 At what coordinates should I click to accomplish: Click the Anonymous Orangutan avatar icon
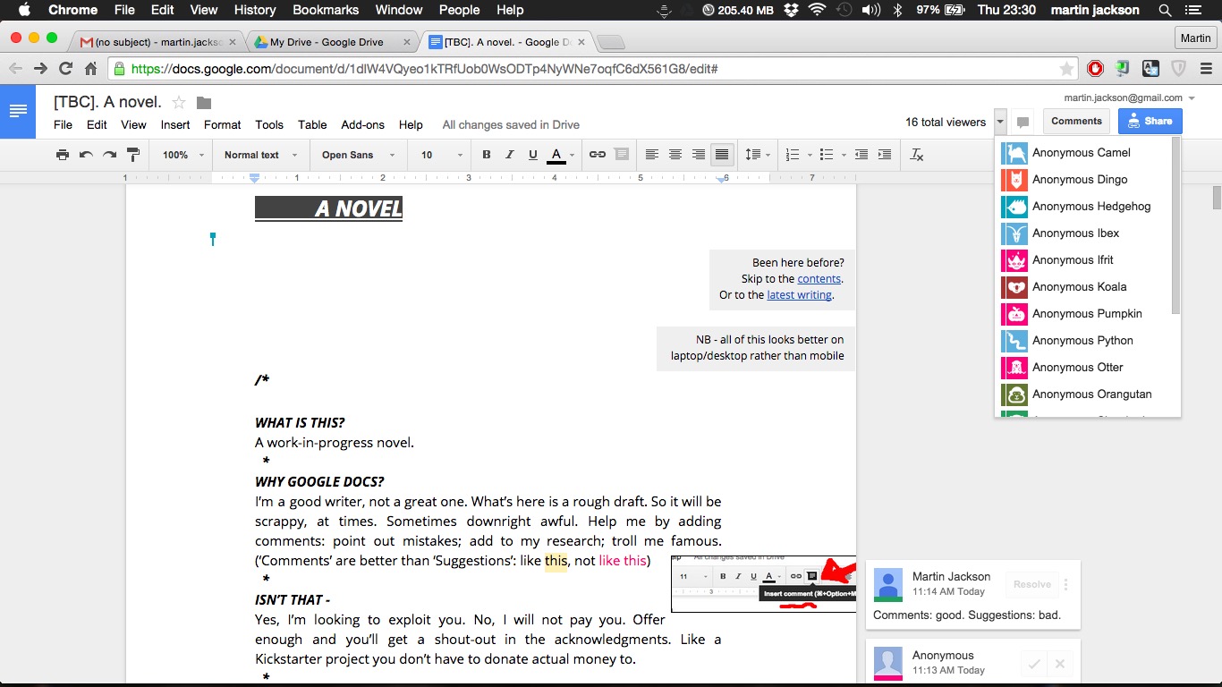click(x=1014, y=394)
